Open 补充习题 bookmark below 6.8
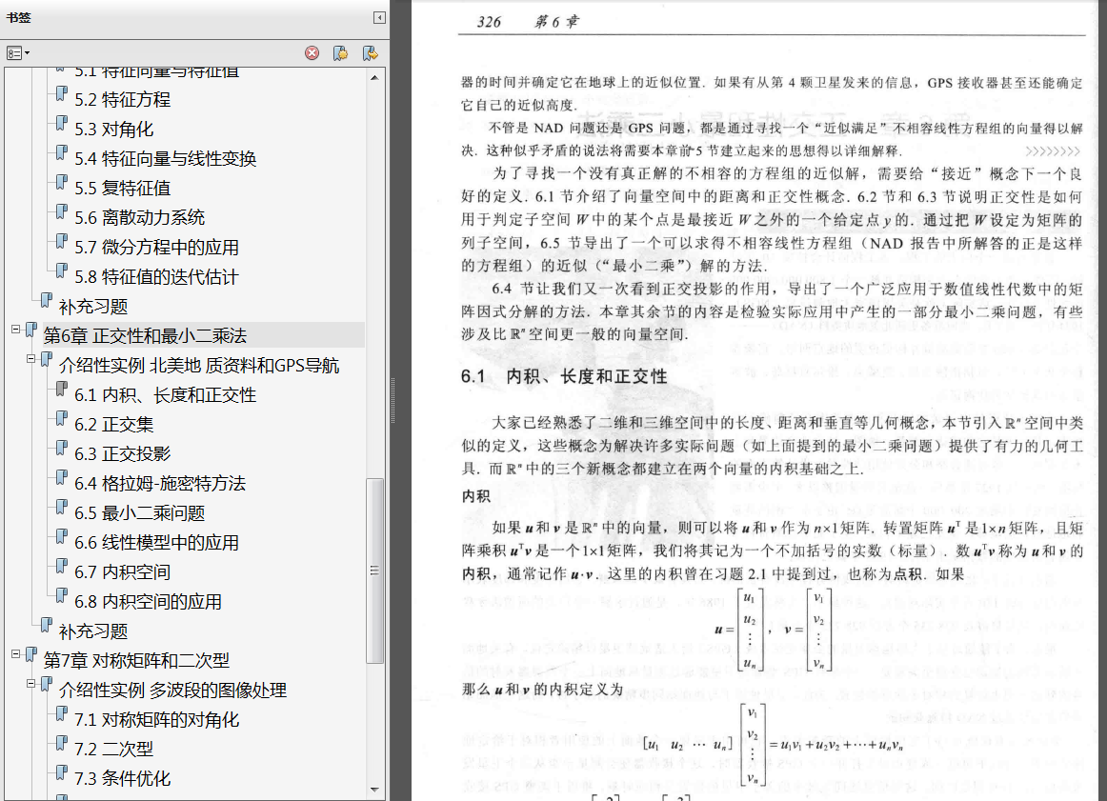The image size is (1107, 801). point(93,631)
